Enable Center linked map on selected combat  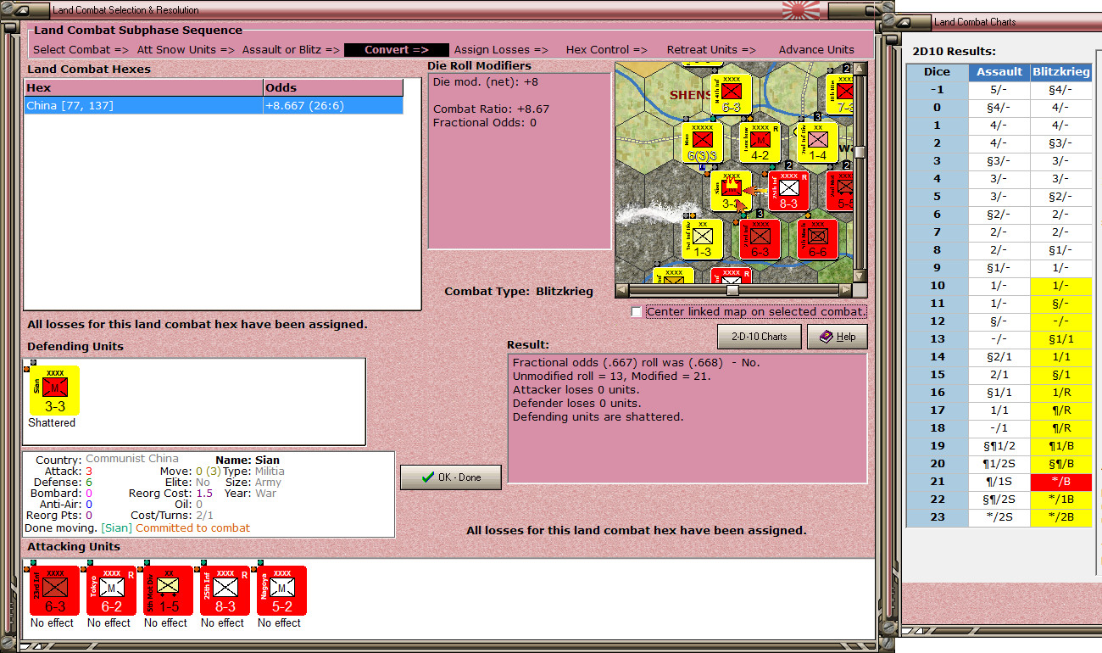tap(637, 312)
